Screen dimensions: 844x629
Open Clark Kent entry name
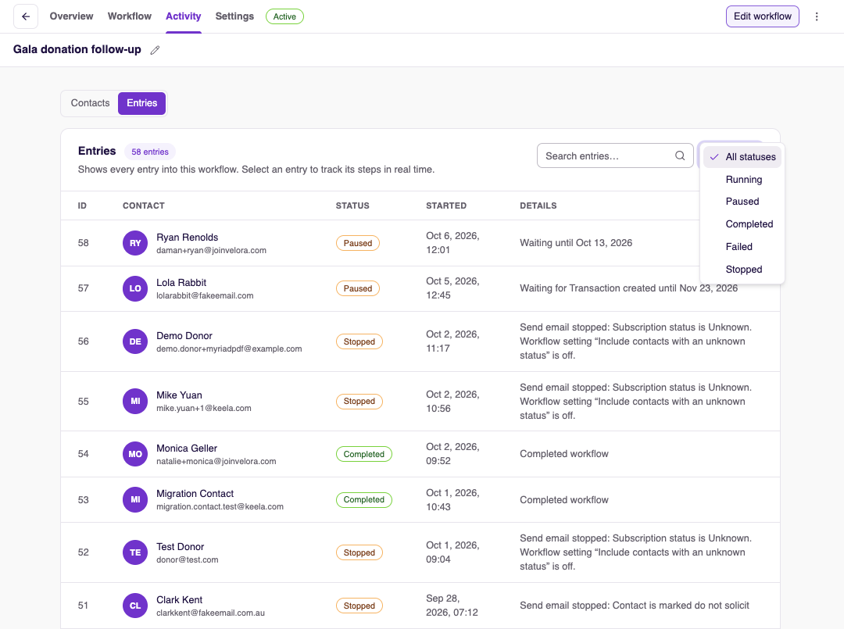click(x=179, y=600)
